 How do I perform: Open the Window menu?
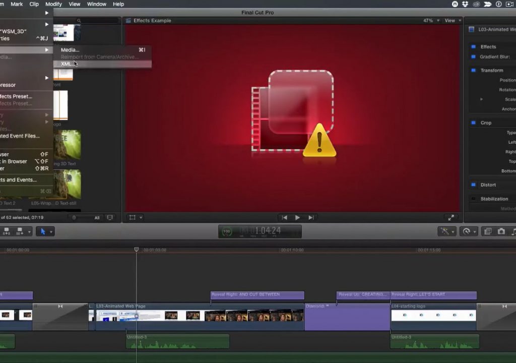point(96,4)
